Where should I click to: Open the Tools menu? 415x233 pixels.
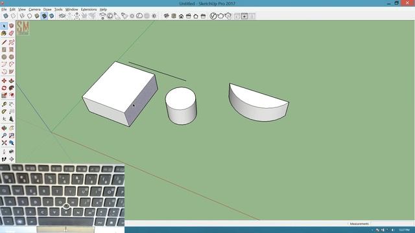click(x=58, y=9)
